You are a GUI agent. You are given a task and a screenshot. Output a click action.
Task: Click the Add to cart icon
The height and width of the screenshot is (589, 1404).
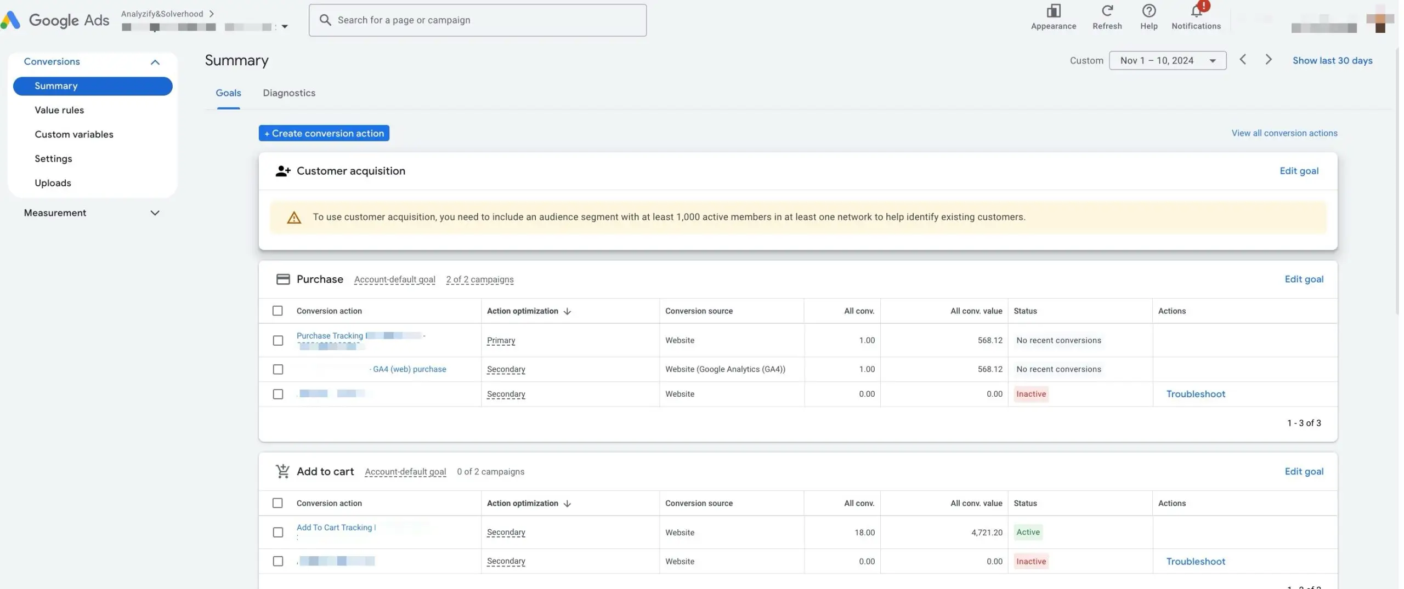point(282,471)
